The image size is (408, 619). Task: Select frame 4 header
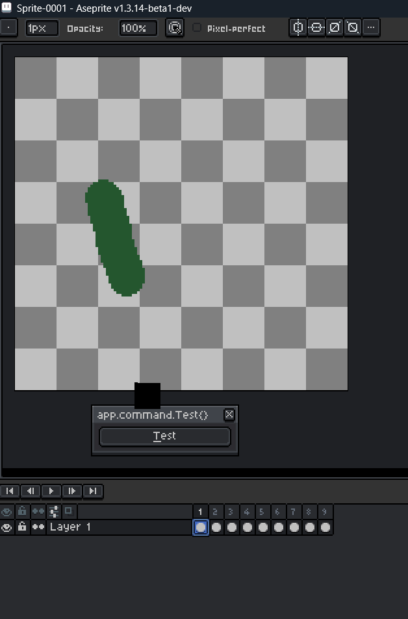pyautogui.click(x=247, y=512)
